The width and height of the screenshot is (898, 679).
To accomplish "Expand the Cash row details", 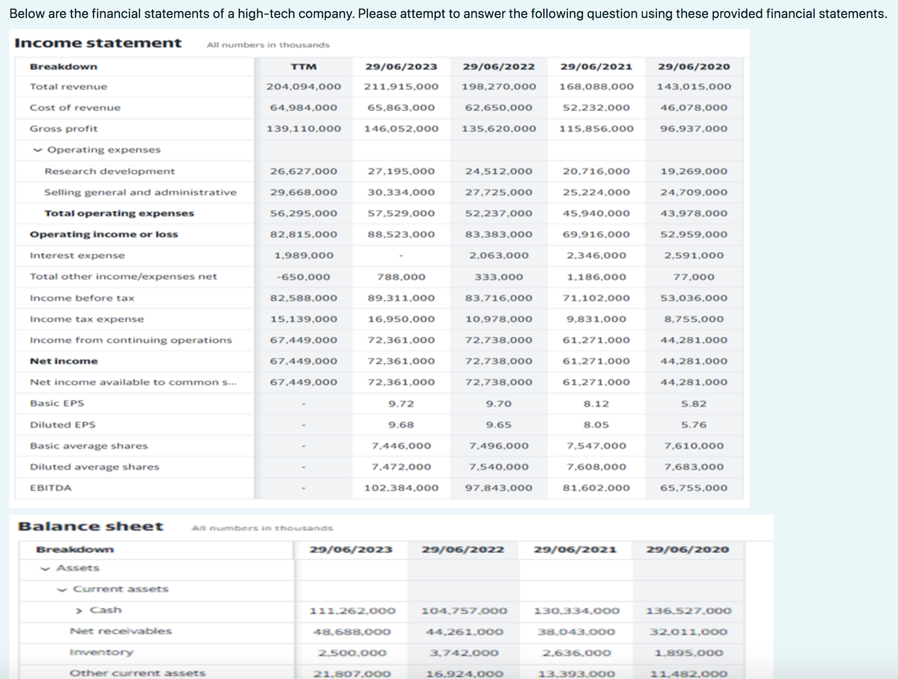I will (x=78, y=610).
